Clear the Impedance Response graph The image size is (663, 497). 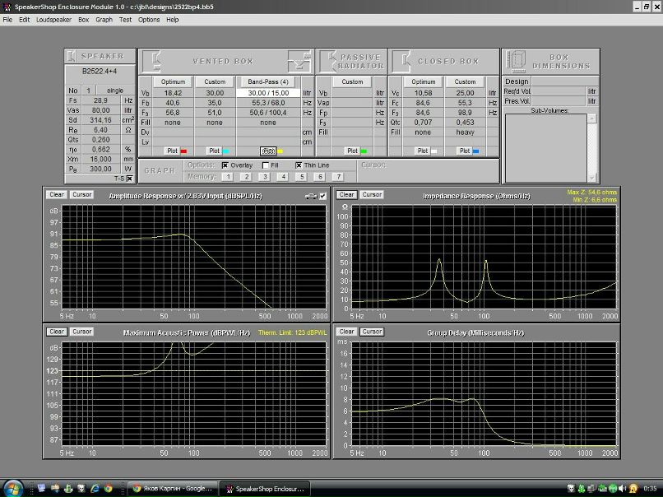[346, 195]
